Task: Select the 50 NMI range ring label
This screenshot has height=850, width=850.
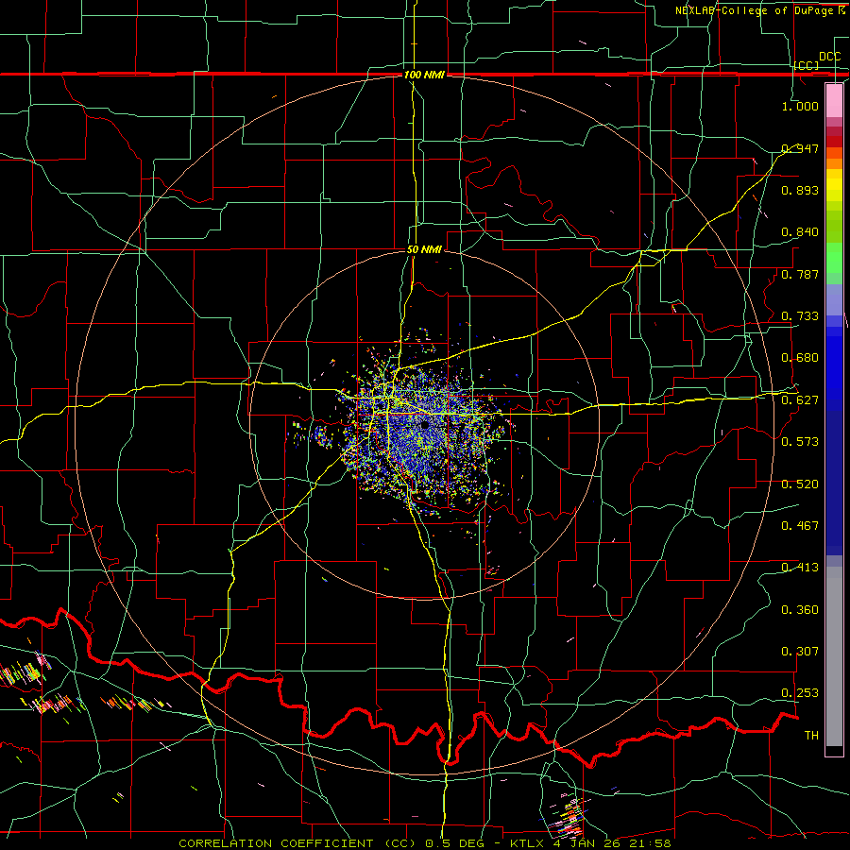Action: (x=424, y=249)
